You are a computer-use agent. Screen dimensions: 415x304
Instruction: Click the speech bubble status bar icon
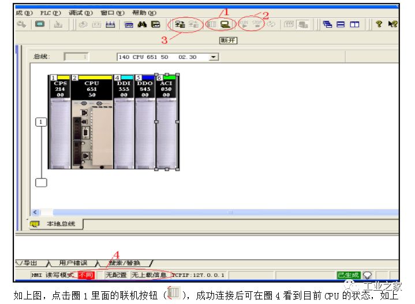367,275
